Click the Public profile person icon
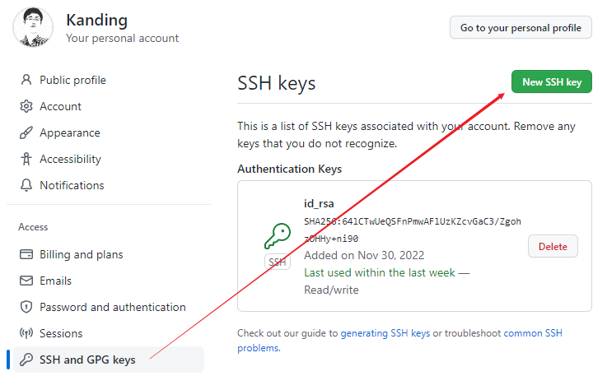The width and height of the screenshot is (607, 376). pyautogui.click(x=26, y=80)
